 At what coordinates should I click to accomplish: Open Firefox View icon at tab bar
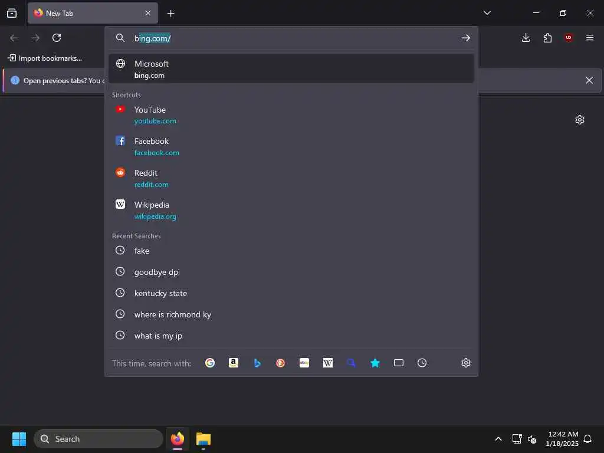[x=12, y=13]
